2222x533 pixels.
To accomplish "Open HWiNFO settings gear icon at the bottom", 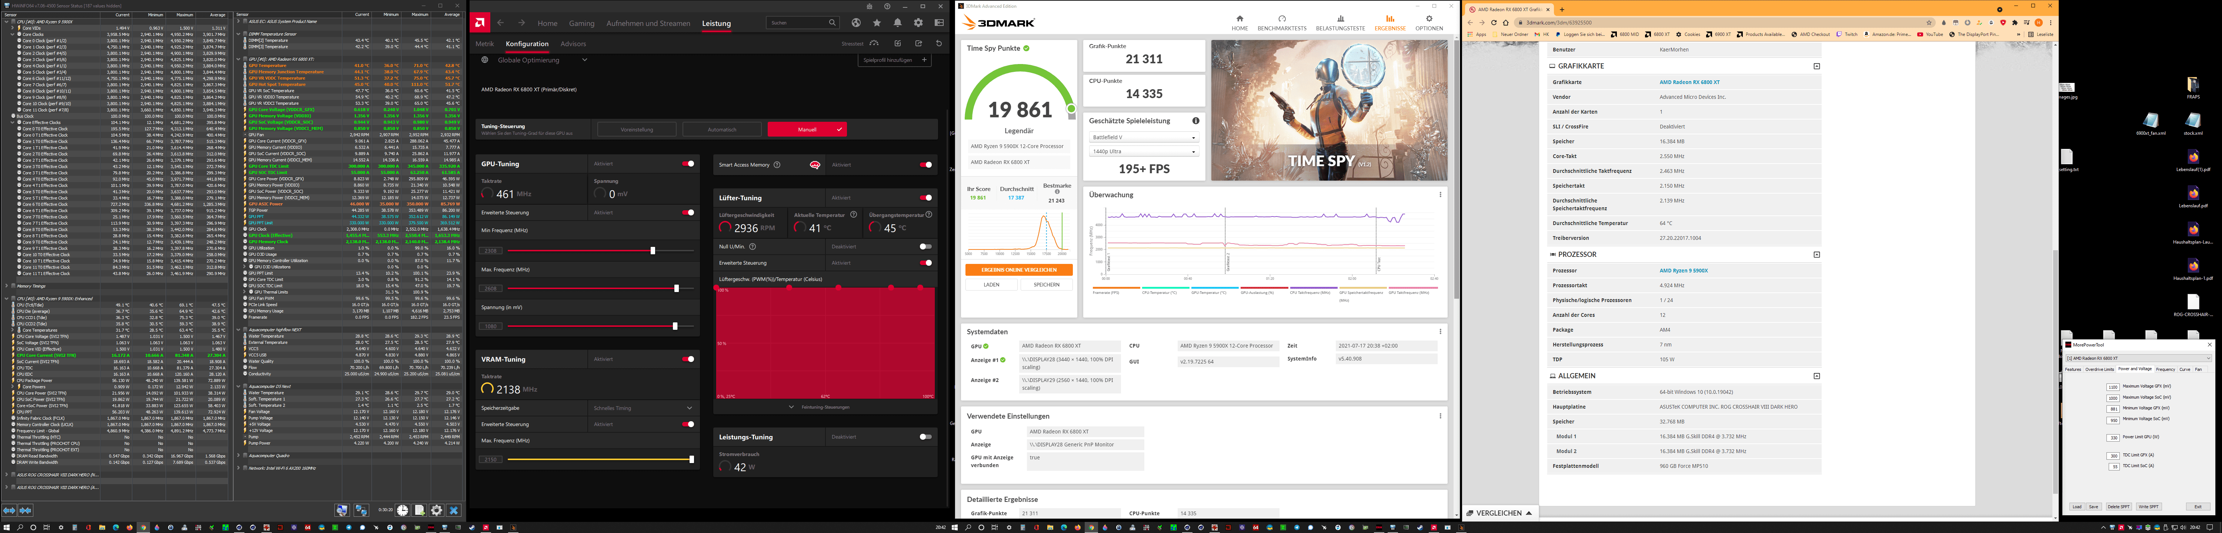I will tap(437, 510).
